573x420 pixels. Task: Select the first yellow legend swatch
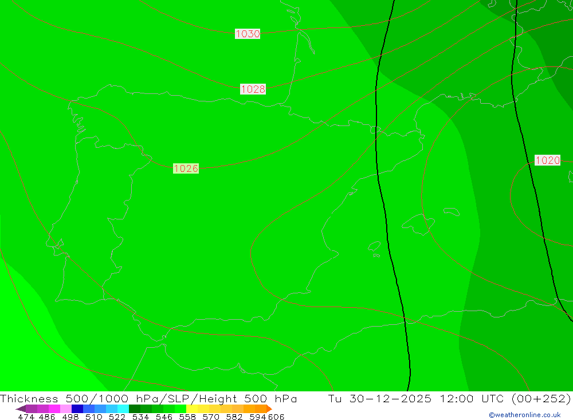pos(192,409)
